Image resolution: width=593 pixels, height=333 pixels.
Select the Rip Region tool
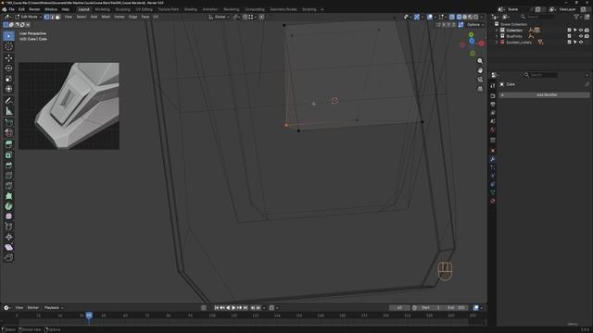8,257
